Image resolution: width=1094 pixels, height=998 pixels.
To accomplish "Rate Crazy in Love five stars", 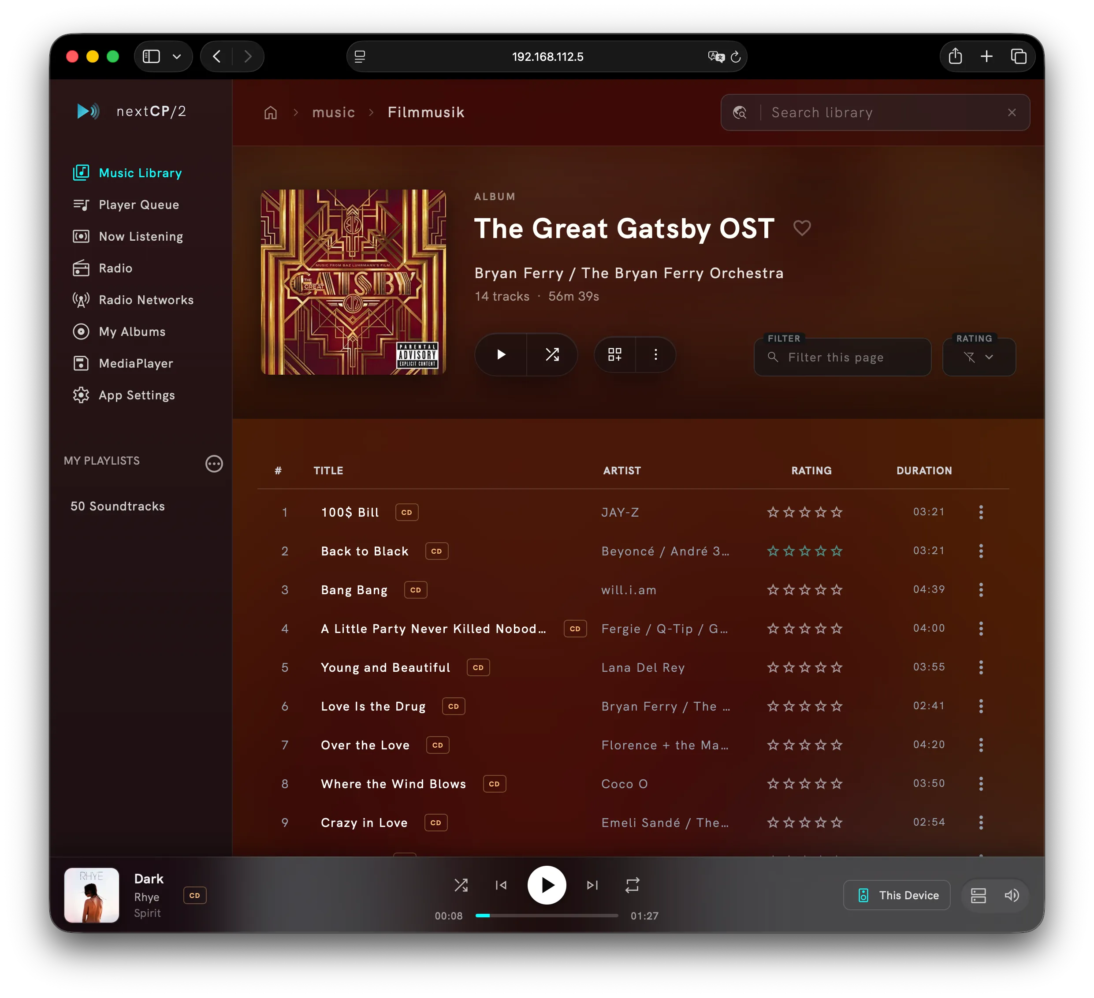I will coord(836,822).
